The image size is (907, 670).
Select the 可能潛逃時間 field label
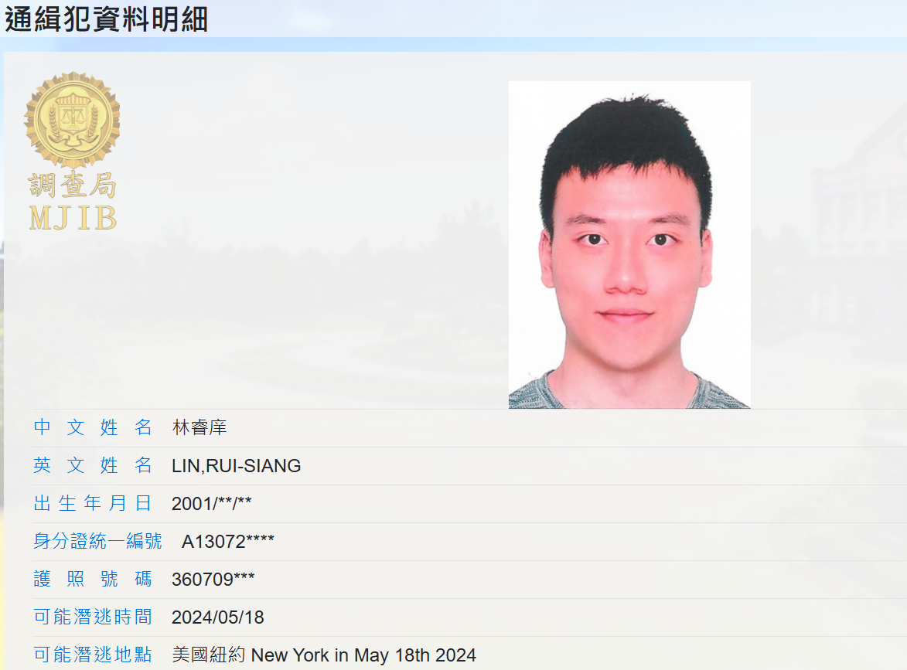pos(93,617)
